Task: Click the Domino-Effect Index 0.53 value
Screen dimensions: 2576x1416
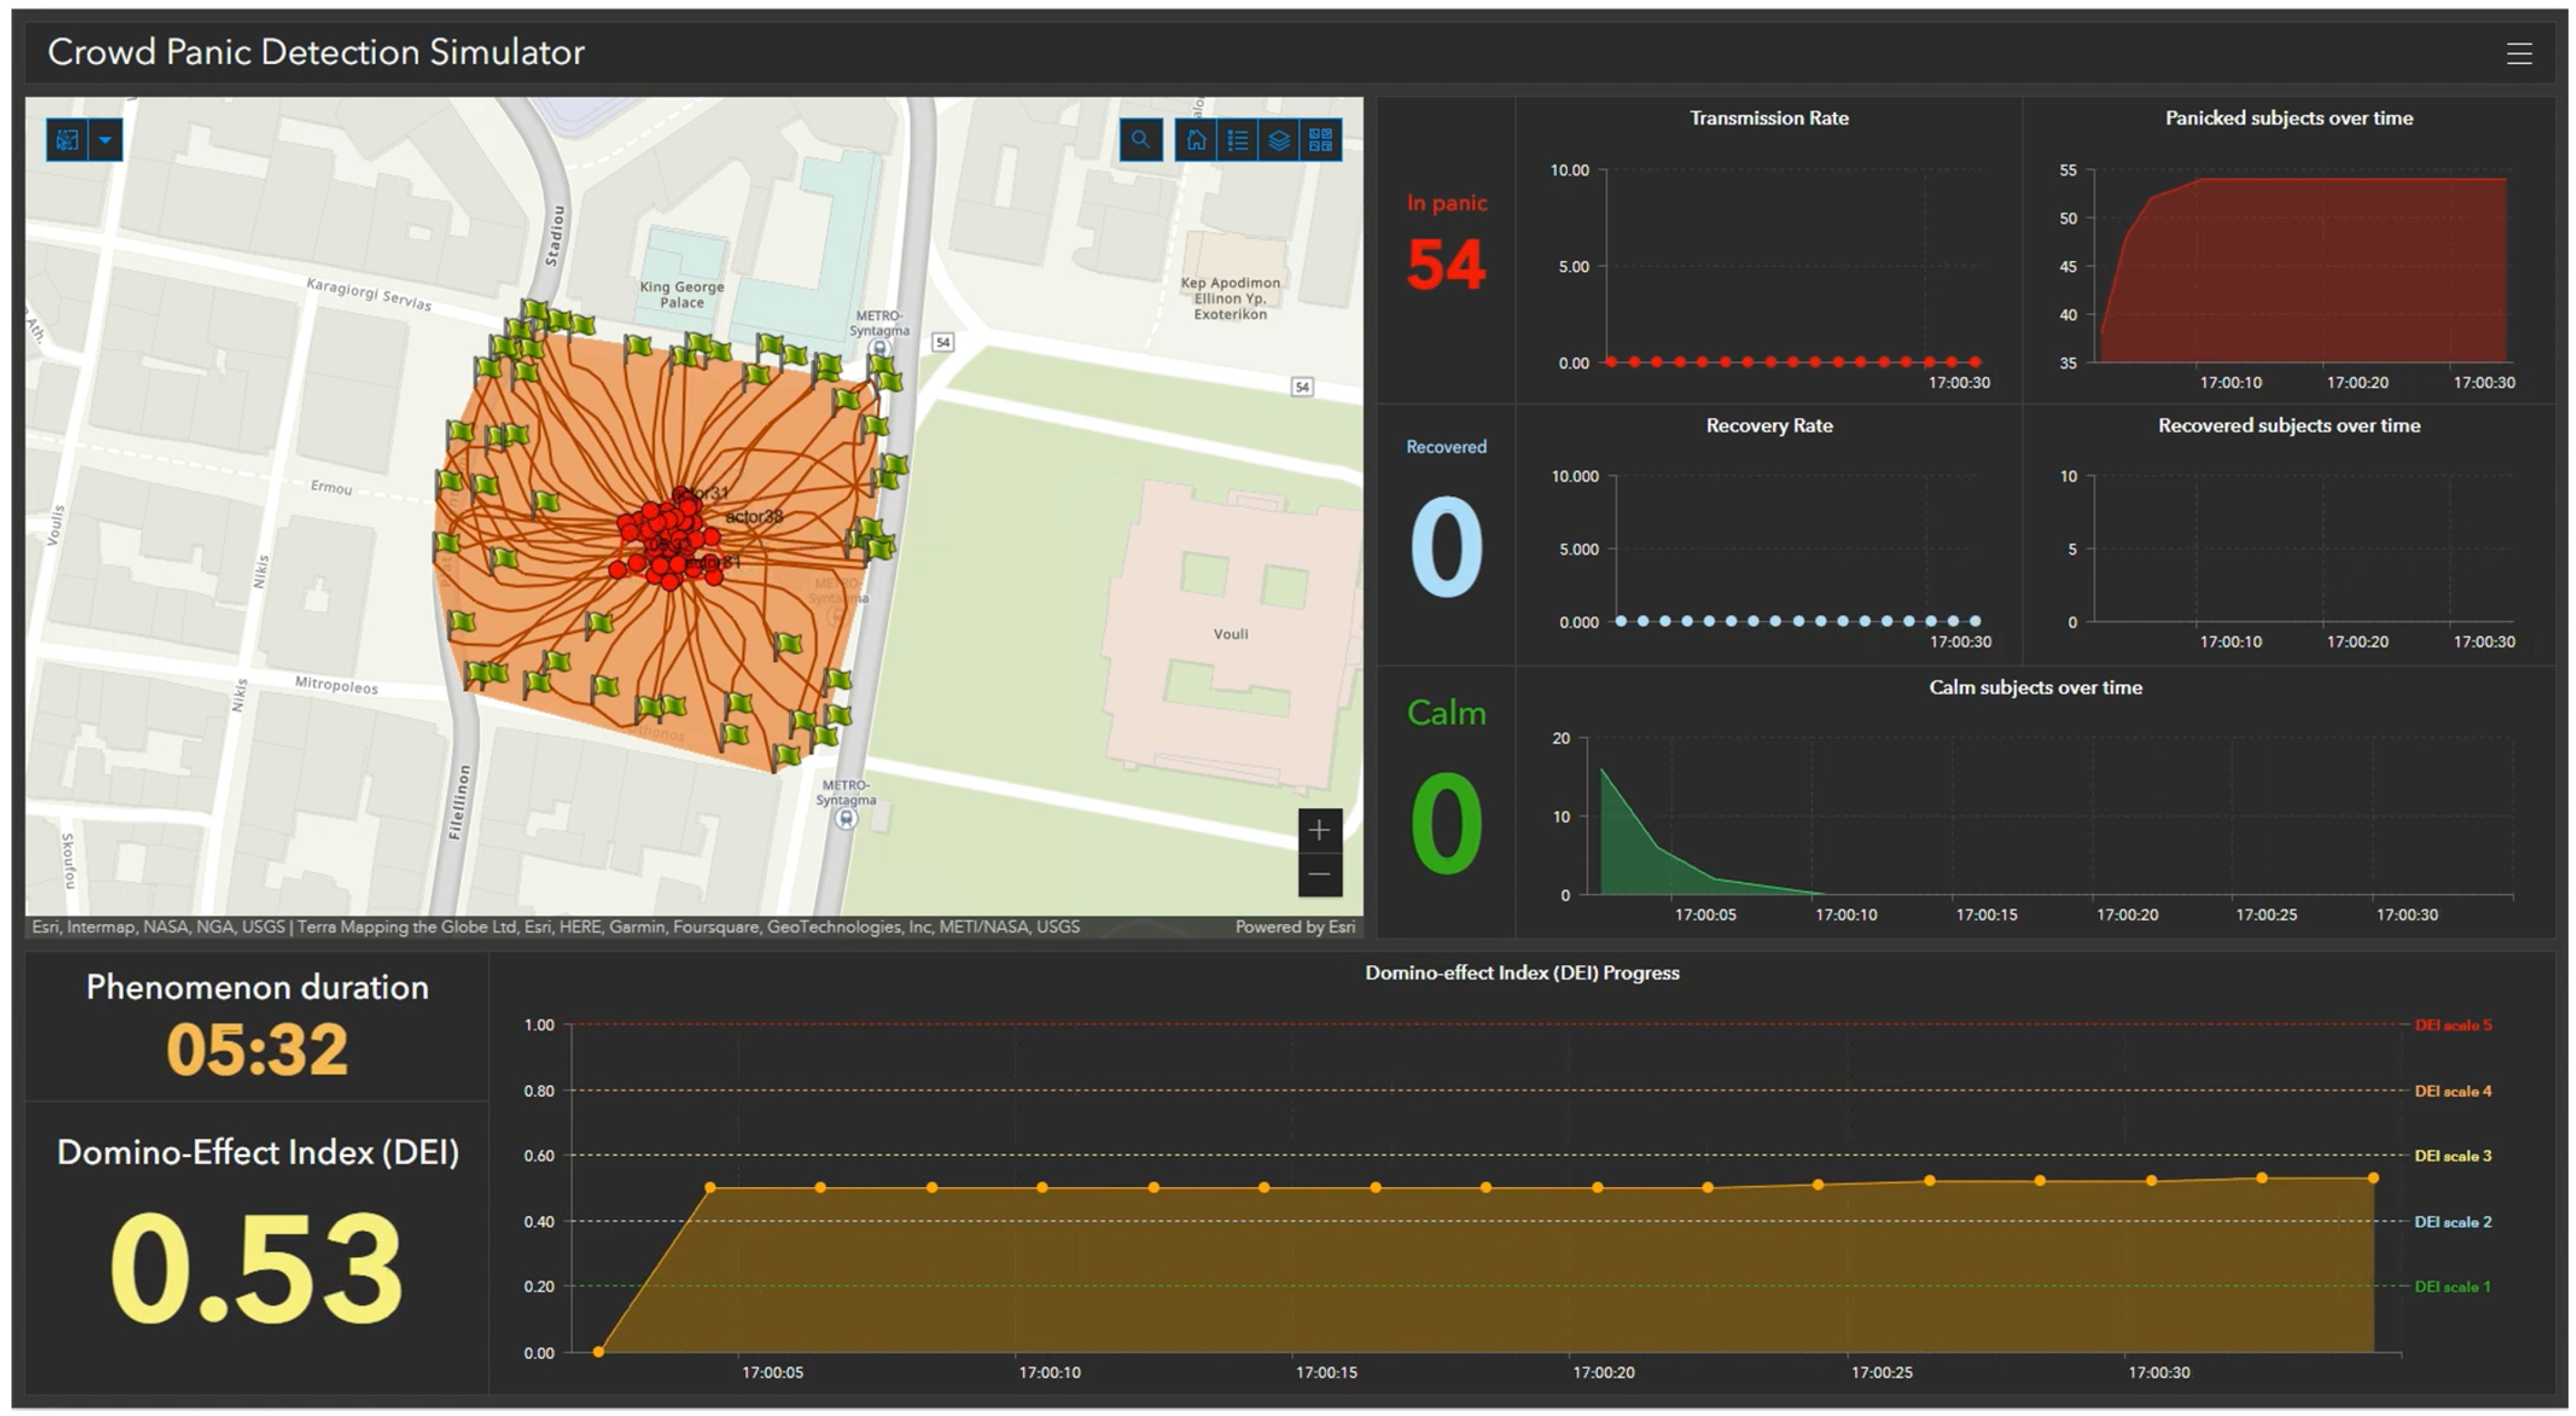Action: (x=256, y=1267)
